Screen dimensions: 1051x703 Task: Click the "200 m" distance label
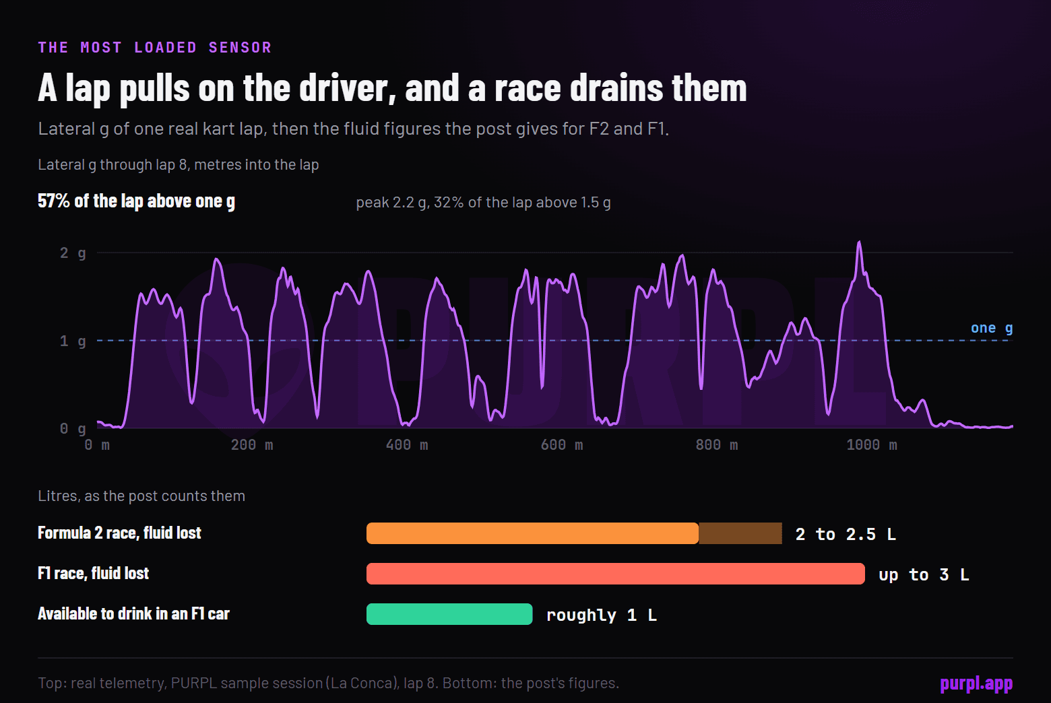point(252,445)
